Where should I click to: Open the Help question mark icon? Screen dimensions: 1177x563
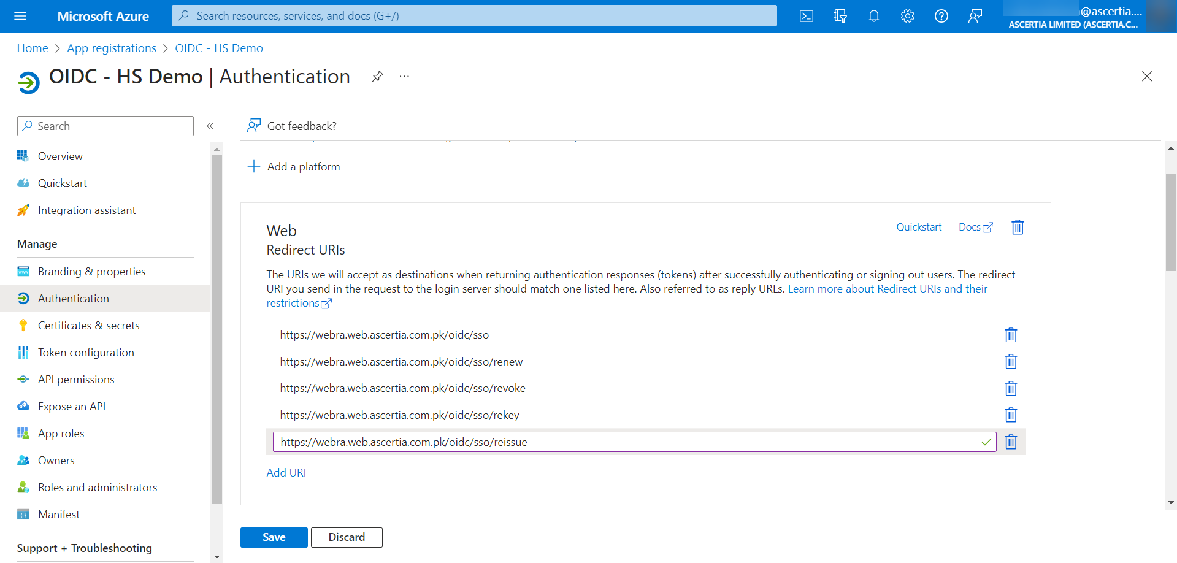pyautogui.click(x=941, y=16)
